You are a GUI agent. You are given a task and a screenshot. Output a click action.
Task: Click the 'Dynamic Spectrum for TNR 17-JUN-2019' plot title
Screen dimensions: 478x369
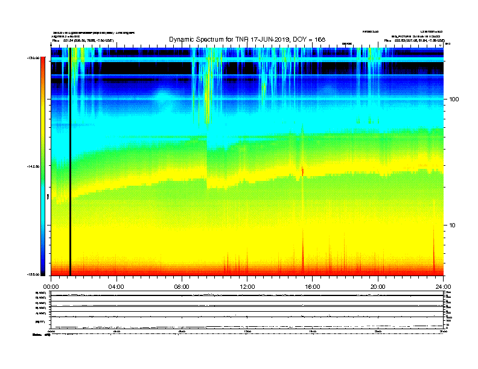(247, 39)
